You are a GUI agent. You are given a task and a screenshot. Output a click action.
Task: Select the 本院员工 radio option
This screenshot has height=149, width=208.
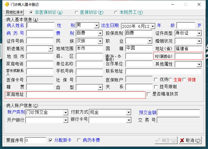116,12
